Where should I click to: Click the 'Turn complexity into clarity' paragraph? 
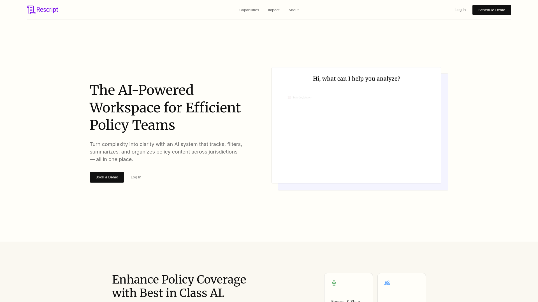coord(166,152)
